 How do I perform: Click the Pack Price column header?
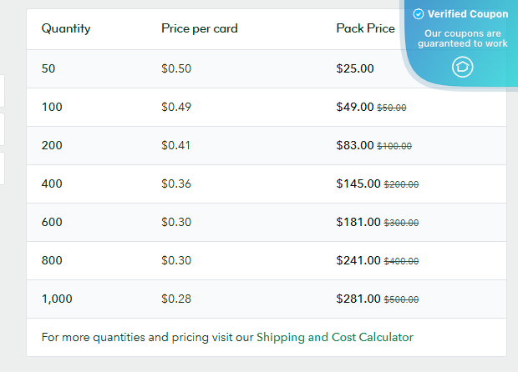(365, 28)
